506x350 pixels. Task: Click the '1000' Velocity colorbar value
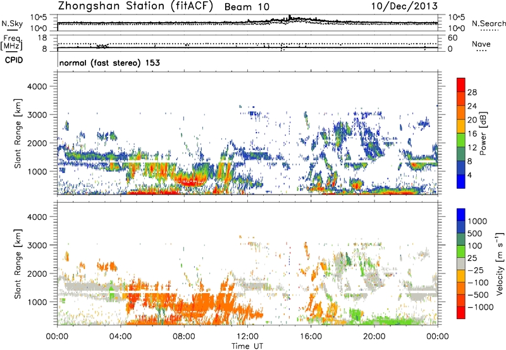coord(478,221)
